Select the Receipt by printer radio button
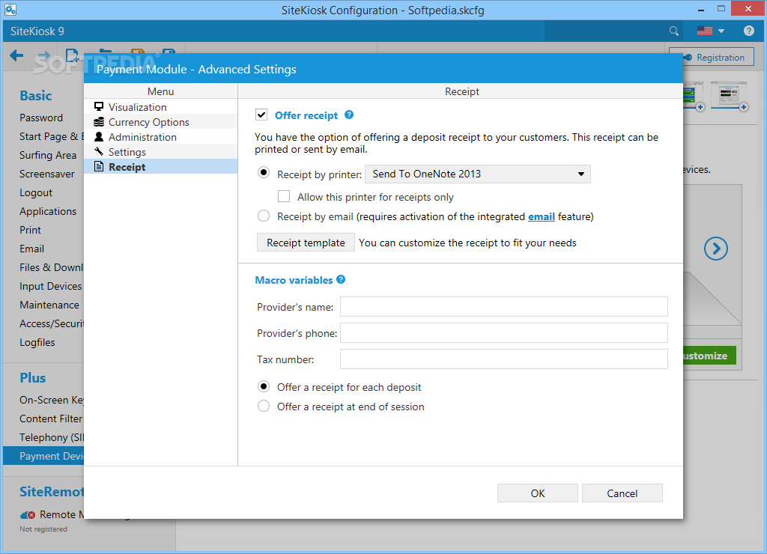The image size is (767, 554). (264, 173)
